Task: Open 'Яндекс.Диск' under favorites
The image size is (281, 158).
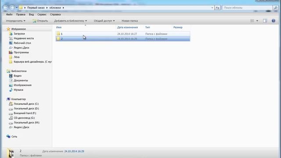Action: (22, 48)
